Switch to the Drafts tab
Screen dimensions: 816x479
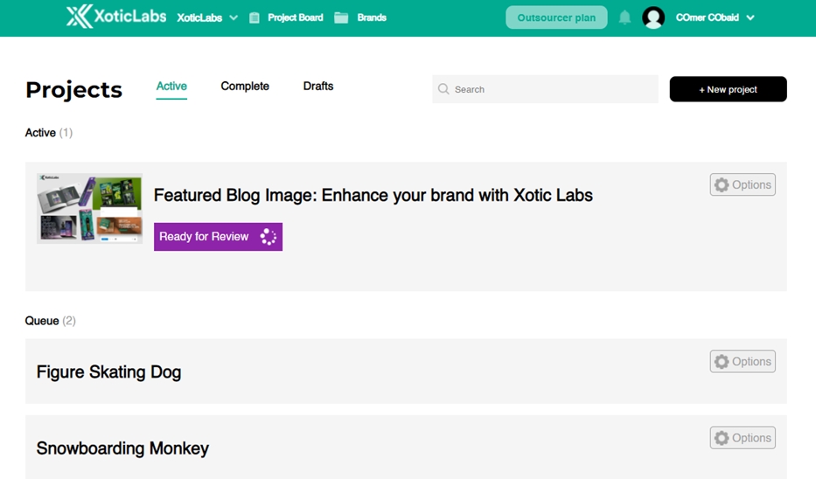pos(318,86)
